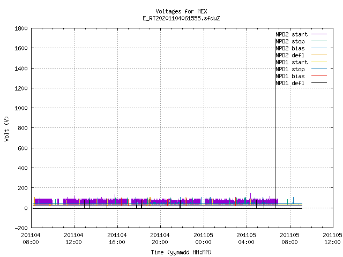343x257 pixels.
Task: Click the 1800 y-axis tick label
Action: [21, 28]
